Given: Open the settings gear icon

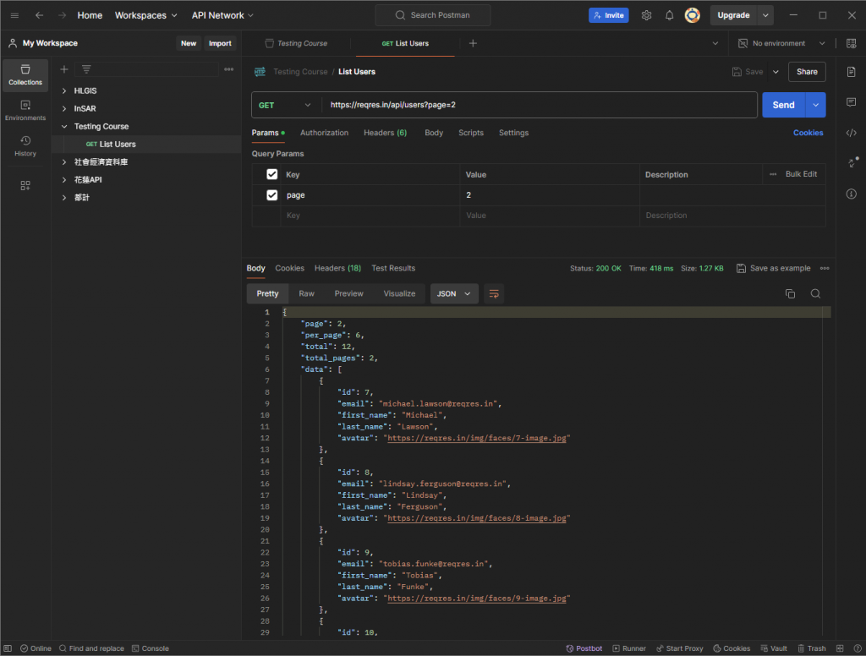Looking at the screenshot, I should tap(646, 15).
